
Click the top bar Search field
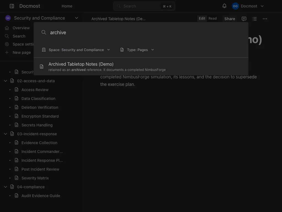[144, 6]
